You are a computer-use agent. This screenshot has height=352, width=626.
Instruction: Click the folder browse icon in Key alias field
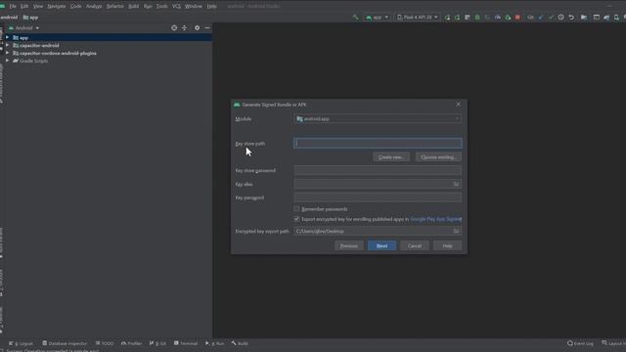click(x=456, y=184)
